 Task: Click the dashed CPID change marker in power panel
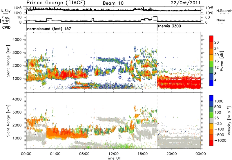[x=157, y=61]
